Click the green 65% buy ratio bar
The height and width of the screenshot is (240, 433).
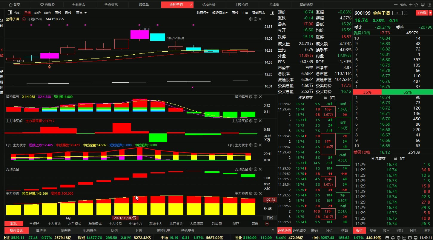(407, 92)
